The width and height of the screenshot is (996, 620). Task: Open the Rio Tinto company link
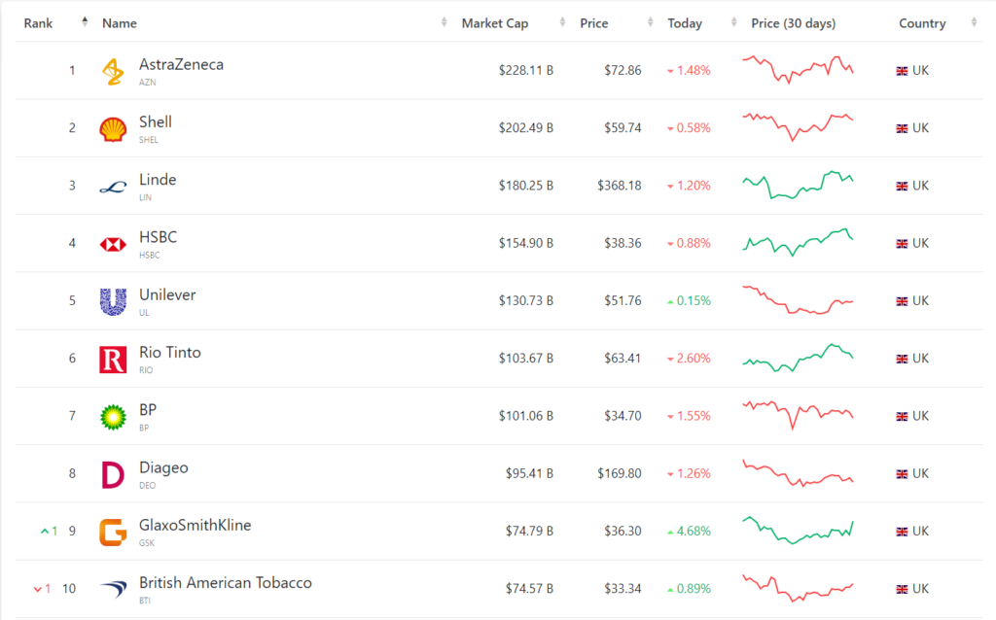[170, 353]
